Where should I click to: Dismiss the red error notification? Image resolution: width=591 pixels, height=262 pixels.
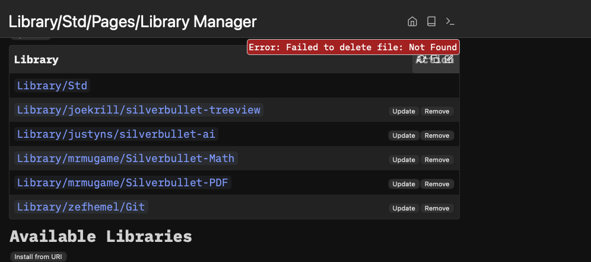click(353, 47)
